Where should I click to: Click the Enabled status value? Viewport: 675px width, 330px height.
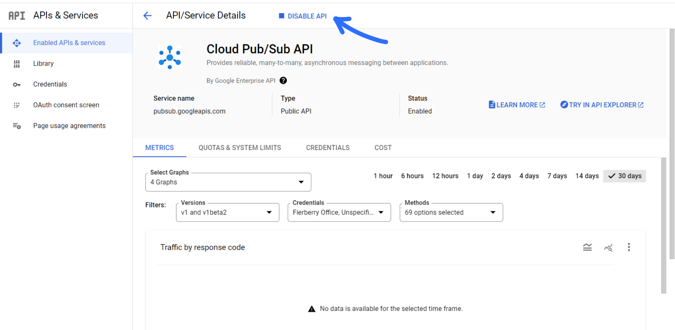(420, 111)
